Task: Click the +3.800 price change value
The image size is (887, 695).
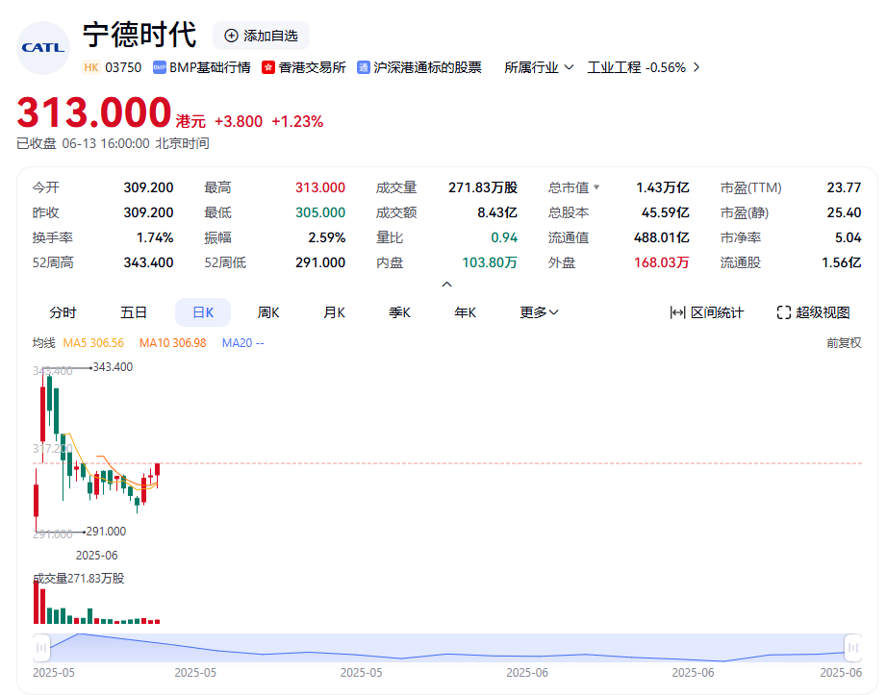Action: click(239, 121)
